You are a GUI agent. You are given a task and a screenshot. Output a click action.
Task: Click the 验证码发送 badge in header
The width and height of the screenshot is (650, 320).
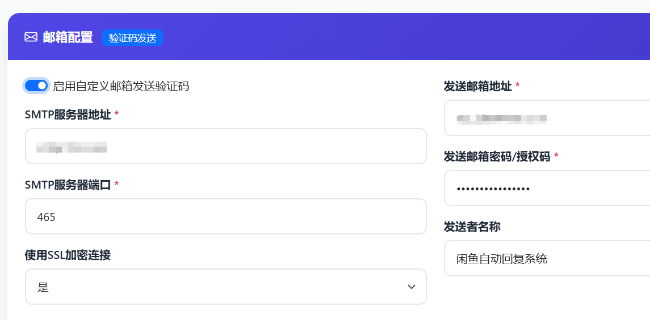pos(133,37)
